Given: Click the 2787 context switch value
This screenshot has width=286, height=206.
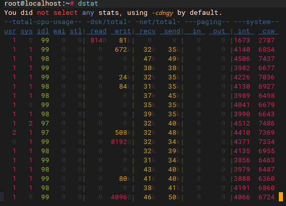Looking at the screenshot, I should point(267,40).
